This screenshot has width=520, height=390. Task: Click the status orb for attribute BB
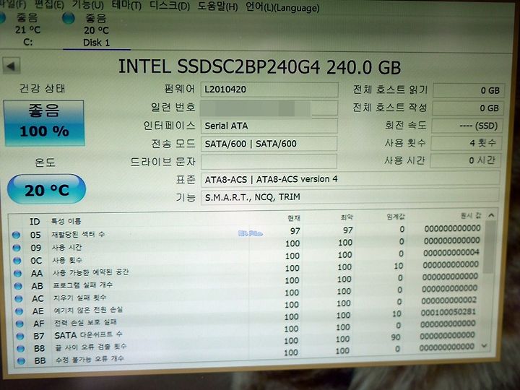[x=22, y=361]
